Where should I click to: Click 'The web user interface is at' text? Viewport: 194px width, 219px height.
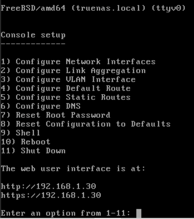tap(73, 168)
